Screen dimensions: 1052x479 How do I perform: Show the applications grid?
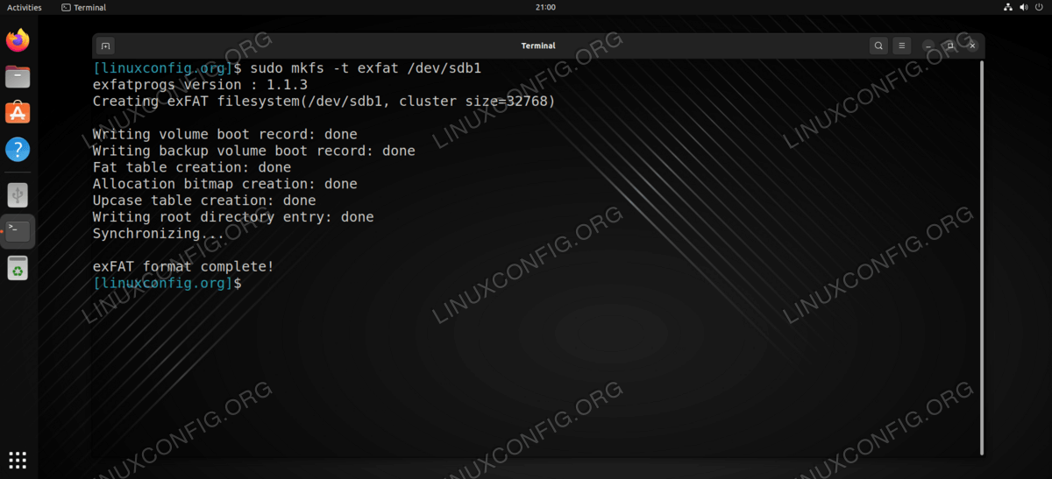(x=18, y=459)
